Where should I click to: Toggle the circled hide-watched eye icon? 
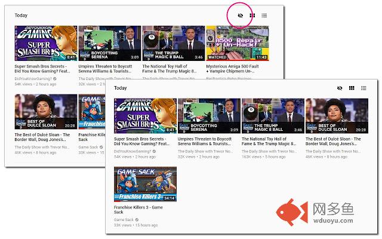tap(240, 16)
